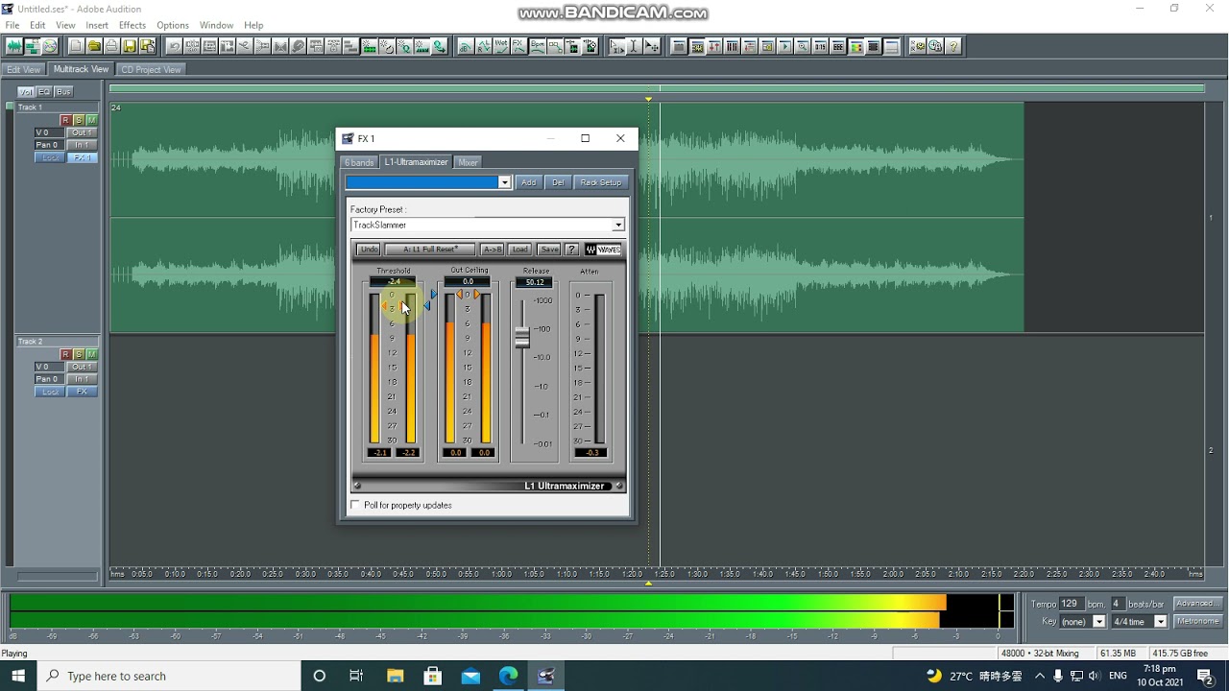Open Rack Setup in FX 1
Screen dimensions: 1229x691
click(601, 182)
